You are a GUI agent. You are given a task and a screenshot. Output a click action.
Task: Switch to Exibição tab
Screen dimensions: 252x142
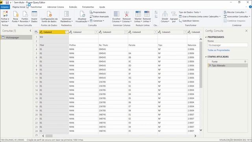click(73, 7)
